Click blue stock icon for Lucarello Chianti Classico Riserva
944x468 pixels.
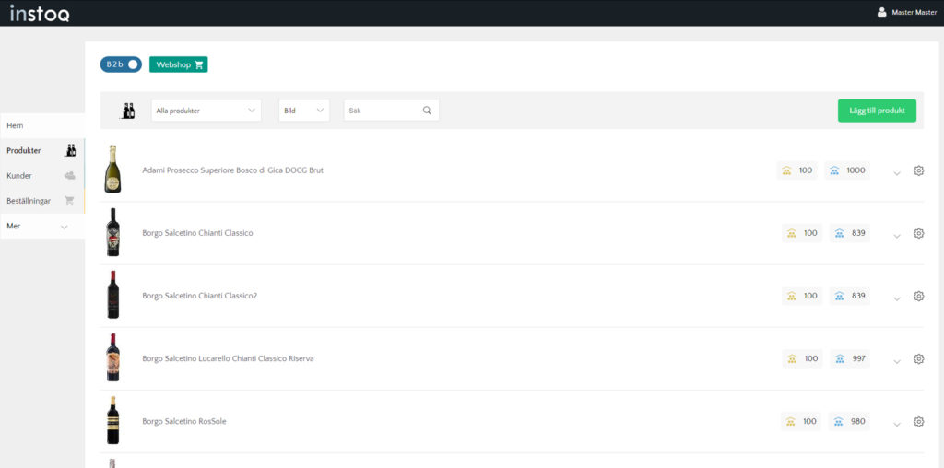pos(839,359)
